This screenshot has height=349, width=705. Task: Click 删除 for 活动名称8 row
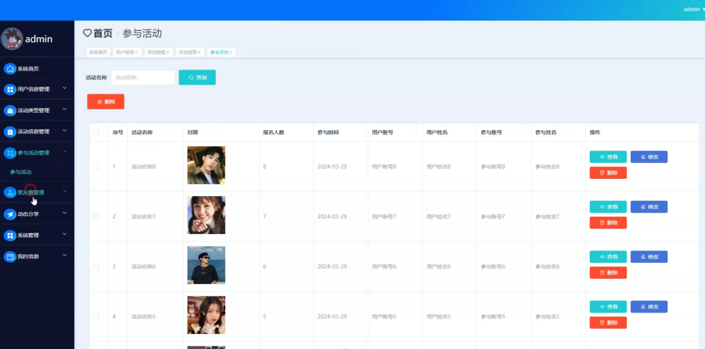(x=608, y=173)
